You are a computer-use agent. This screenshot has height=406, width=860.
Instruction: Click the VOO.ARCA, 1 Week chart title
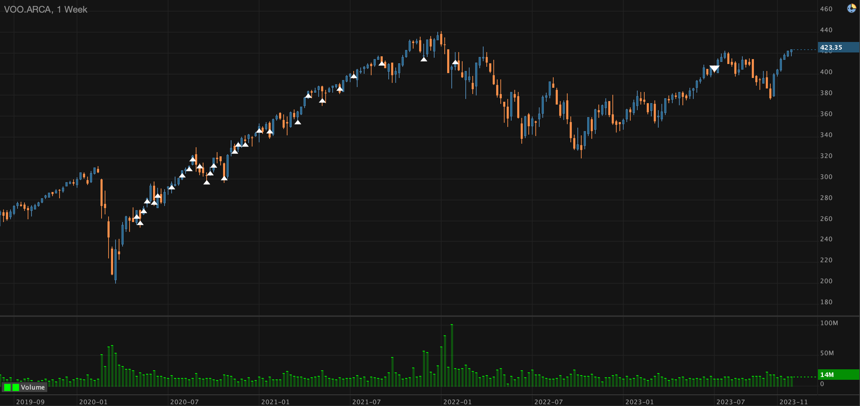[x=46, y=9]
